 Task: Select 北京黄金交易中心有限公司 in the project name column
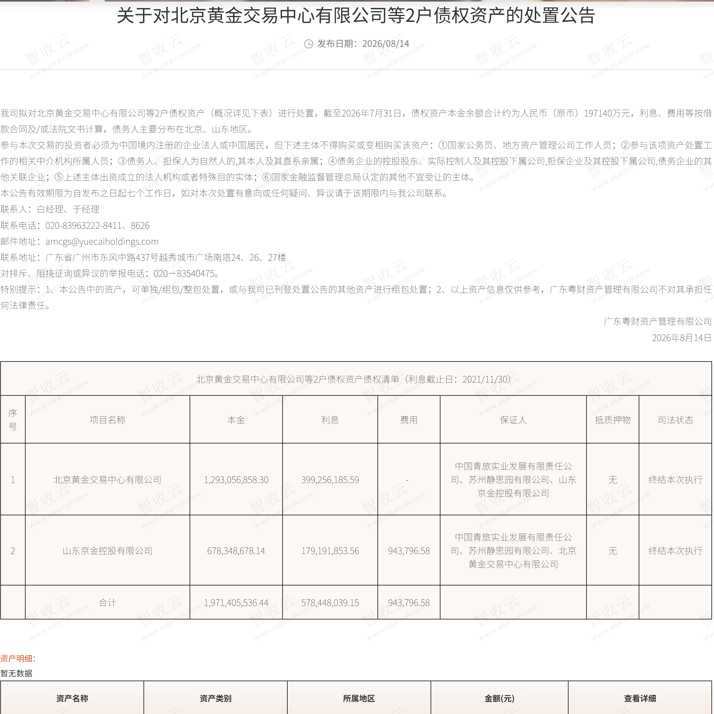108,480
